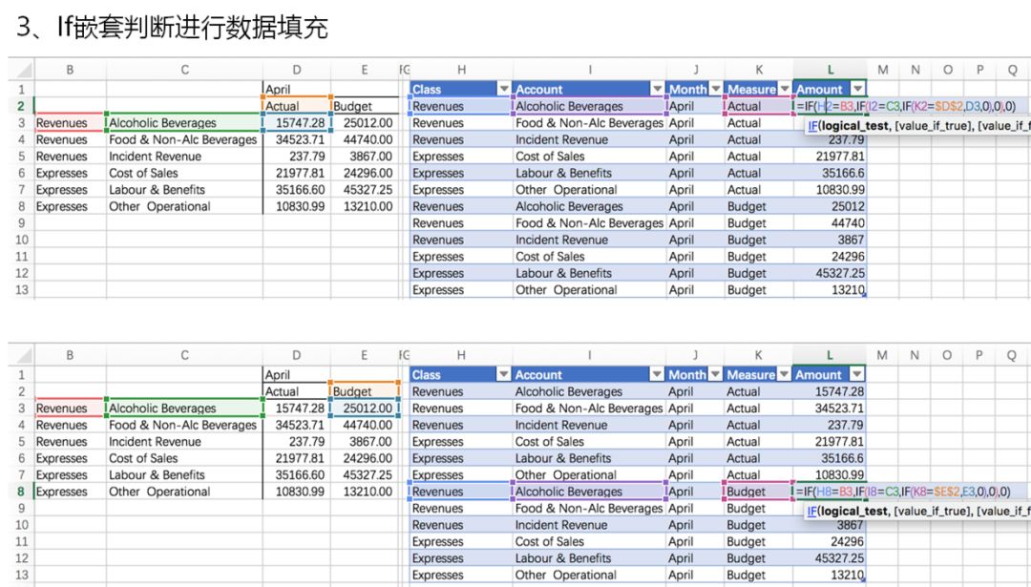Select '45327.25' in Amount column, upper spreadsheet
This screenshot has height=587, width=1031.
tap(830, 273)
